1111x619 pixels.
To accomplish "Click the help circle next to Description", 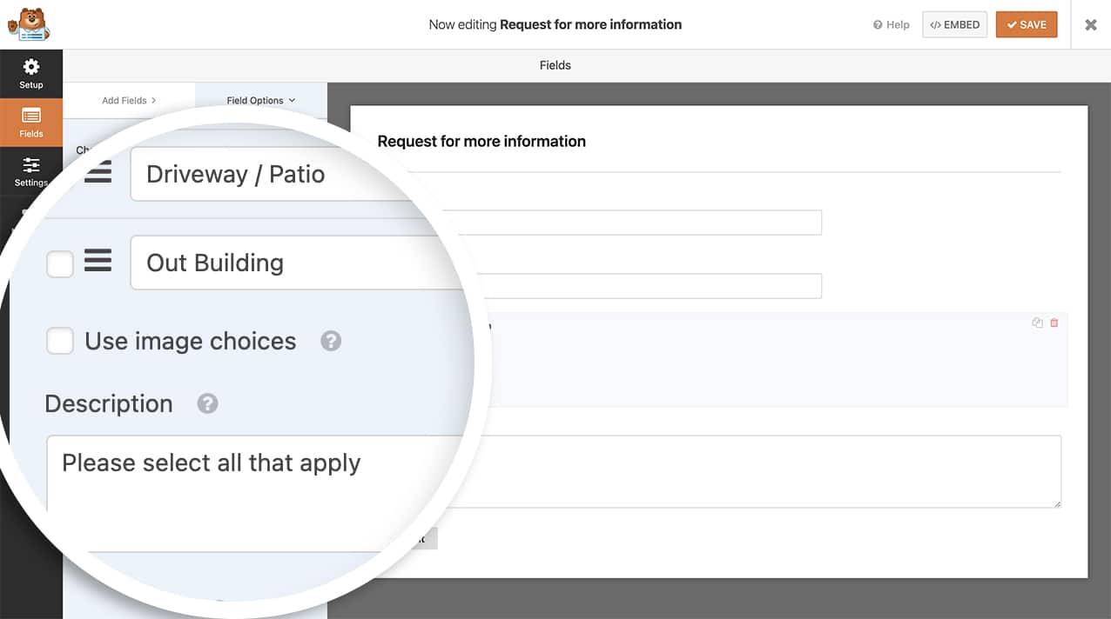I will [207, 403].
